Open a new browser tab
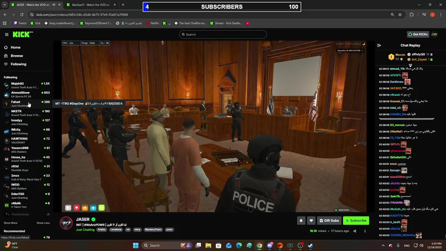 click(123, 5)
